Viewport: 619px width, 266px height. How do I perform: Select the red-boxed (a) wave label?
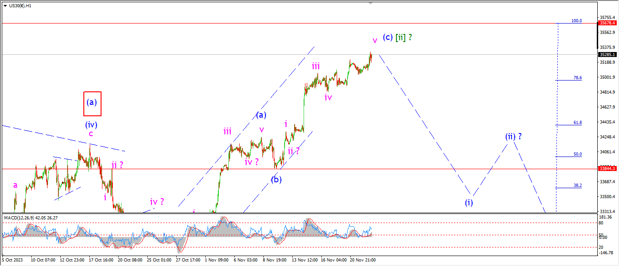92,103
